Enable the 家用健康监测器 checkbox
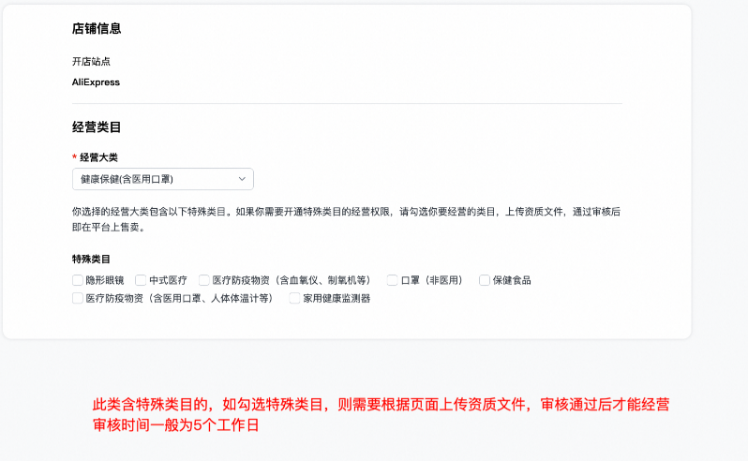Viewport: 748px width, 461px height. tap(295, 298)
